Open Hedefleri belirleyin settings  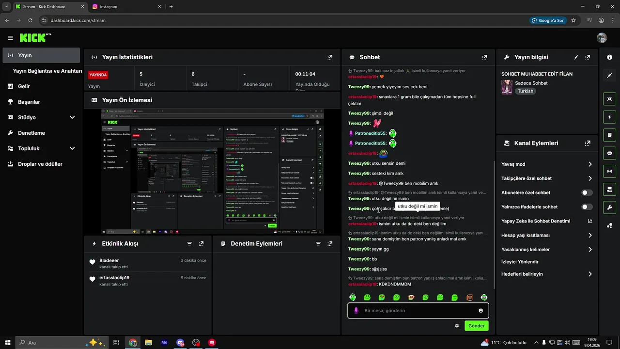[547, 274]
